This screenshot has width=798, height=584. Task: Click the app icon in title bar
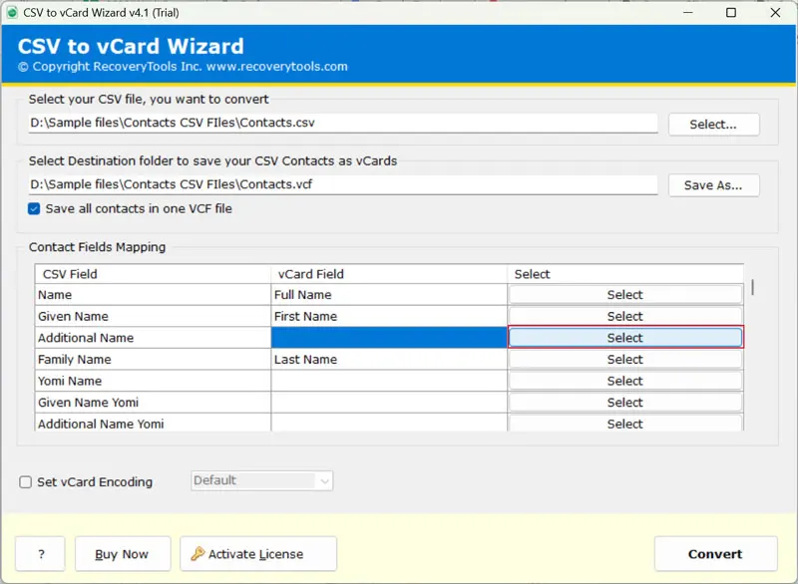point(13,13)
